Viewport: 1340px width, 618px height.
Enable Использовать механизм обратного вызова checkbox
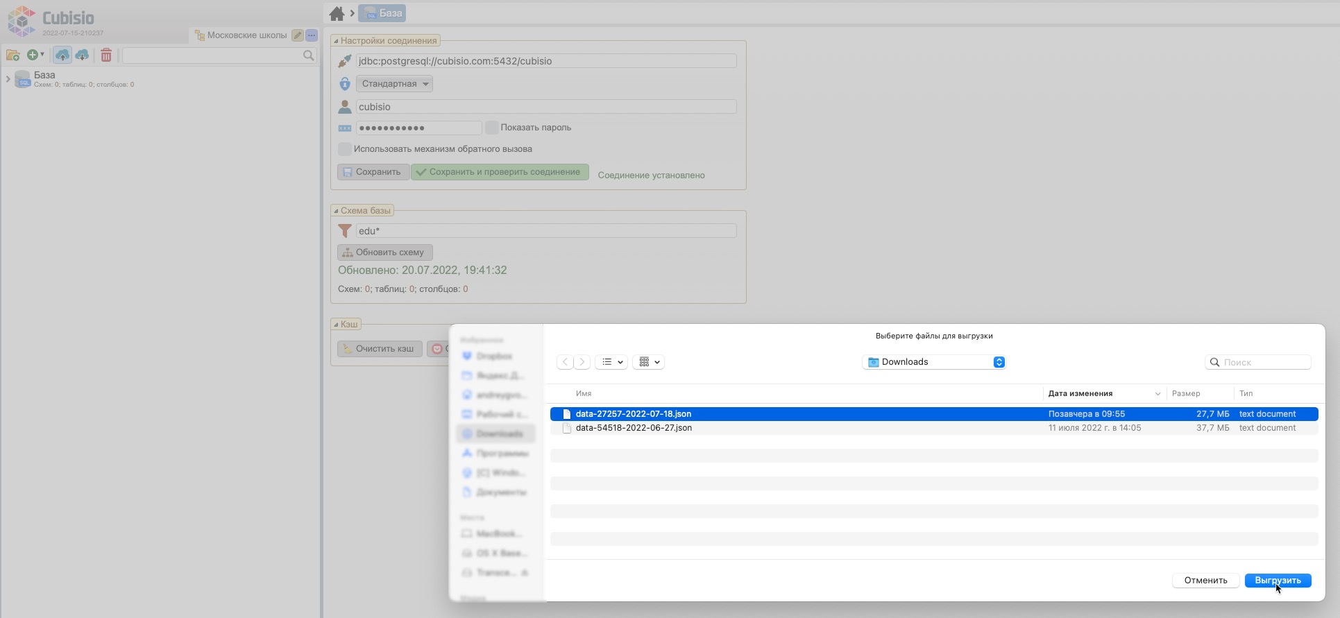[x=344, y=149]
